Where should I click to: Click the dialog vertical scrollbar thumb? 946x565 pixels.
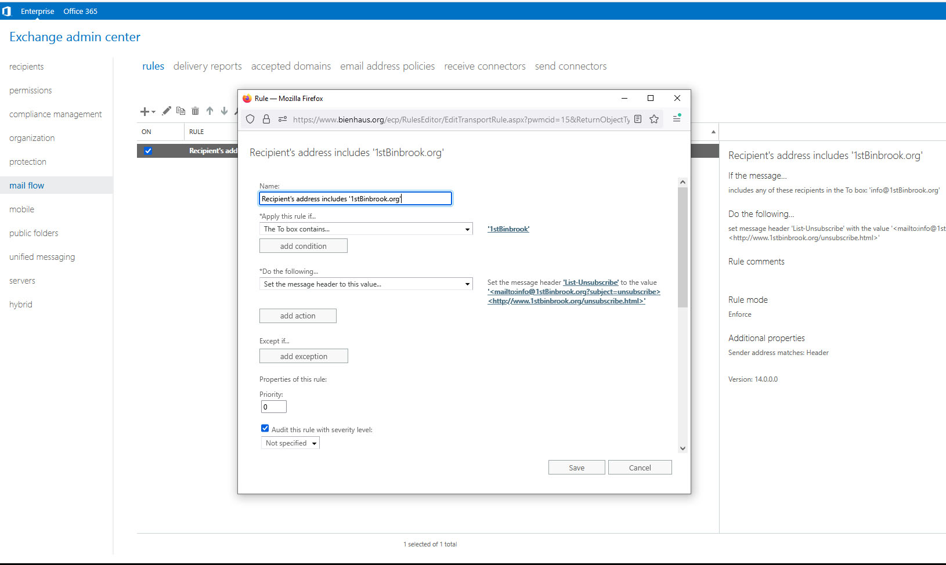[683, 247]
